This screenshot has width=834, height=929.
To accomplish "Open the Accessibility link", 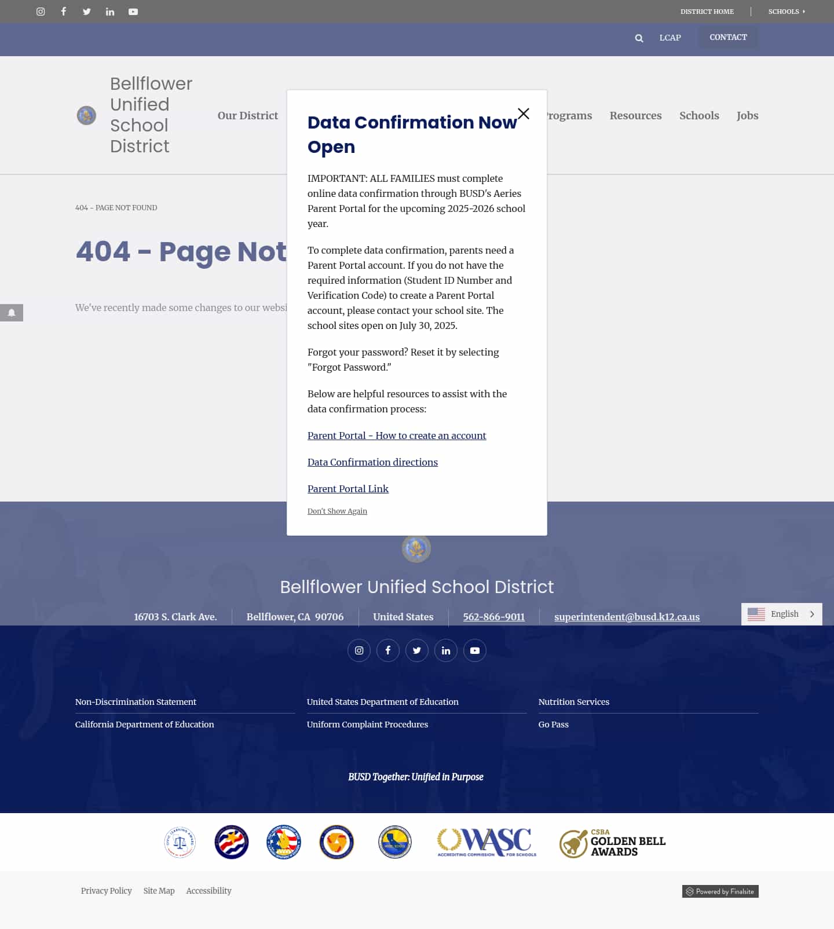I will click(x=209, y=891).
